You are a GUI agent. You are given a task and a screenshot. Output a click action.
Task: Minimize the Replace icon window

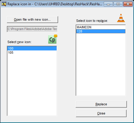coord(108,4)
